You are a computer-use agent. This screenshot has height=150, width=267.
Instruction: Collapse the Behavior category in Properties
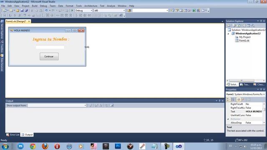[228, 119]
